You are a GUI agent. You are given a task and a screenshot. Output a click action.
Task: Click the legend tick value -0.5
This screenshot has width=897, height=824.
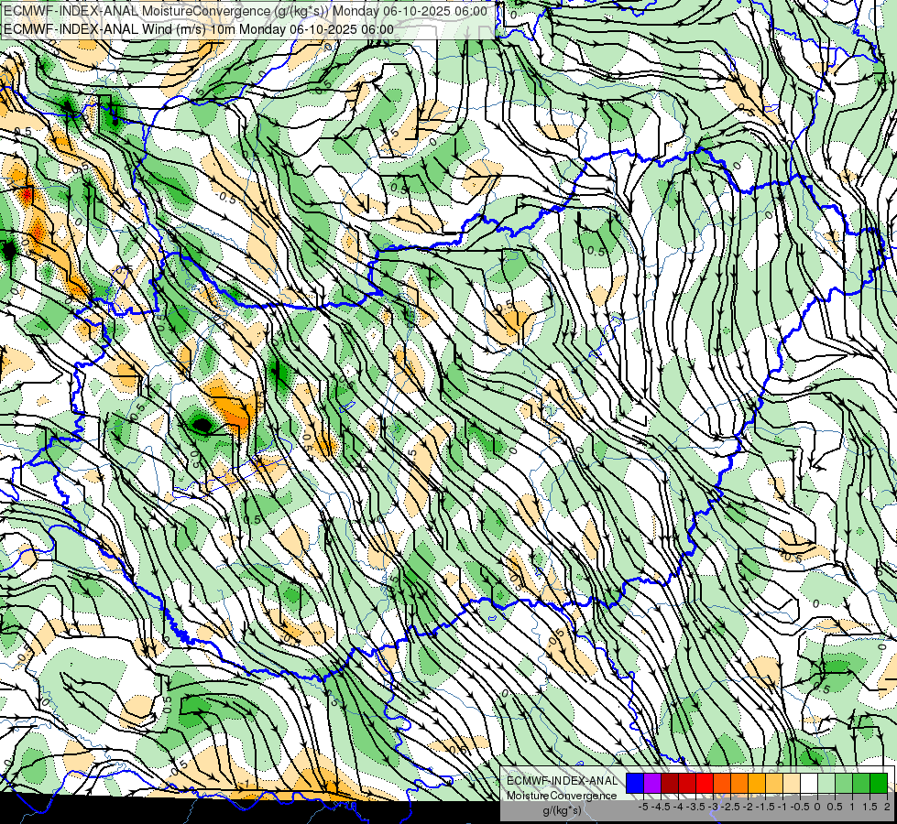pos(800,807)
